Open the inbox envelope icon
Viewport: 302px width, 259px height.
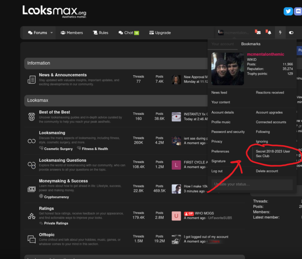[x=258, y=32]
